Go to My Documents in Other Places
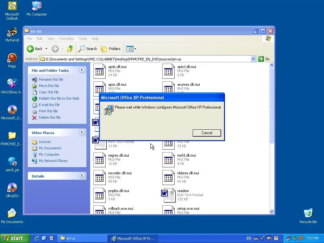The height and width of the screenshot is (243, 324). tap(50, 148)
